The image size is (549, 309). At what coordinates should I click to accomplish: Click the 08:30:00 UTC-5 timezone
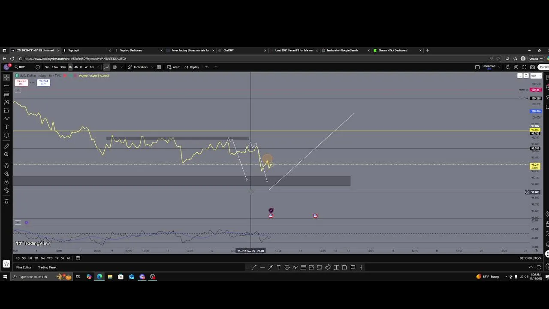pyautogui.click(x=530, y=258)
